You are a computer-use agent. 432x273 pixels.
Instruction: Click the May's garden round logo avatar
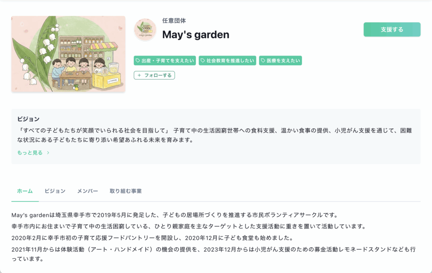tap(145, 30)
